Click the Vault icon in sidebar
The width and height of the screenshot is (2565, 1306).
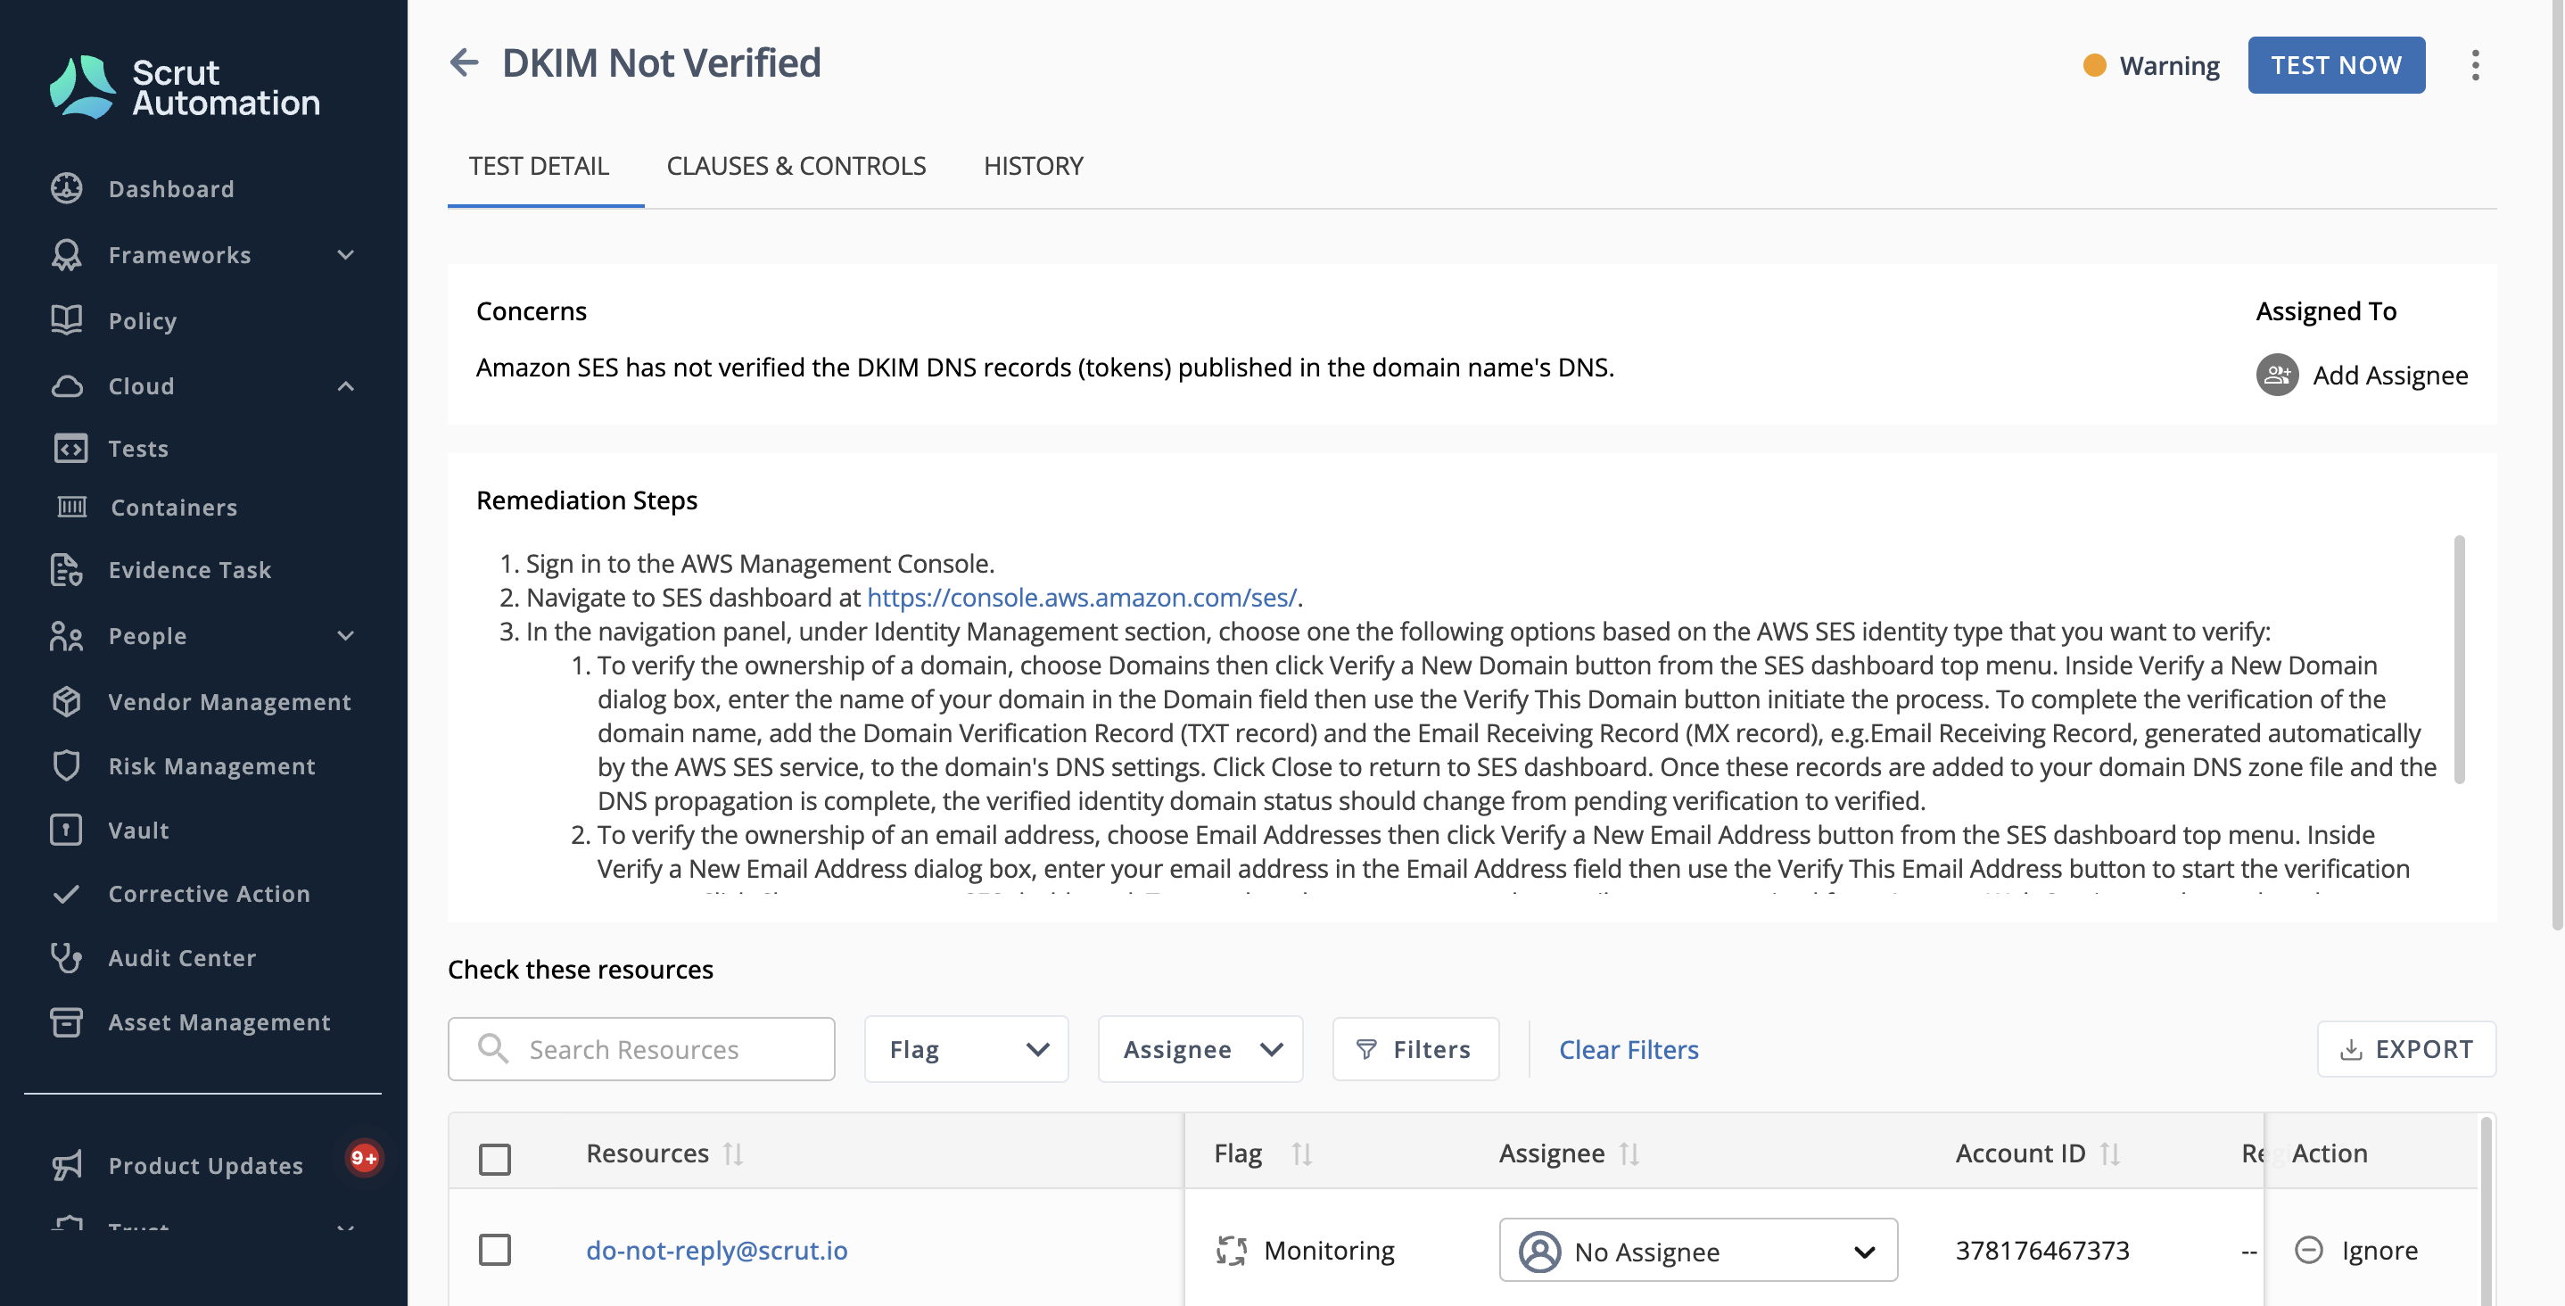point(67,830)
